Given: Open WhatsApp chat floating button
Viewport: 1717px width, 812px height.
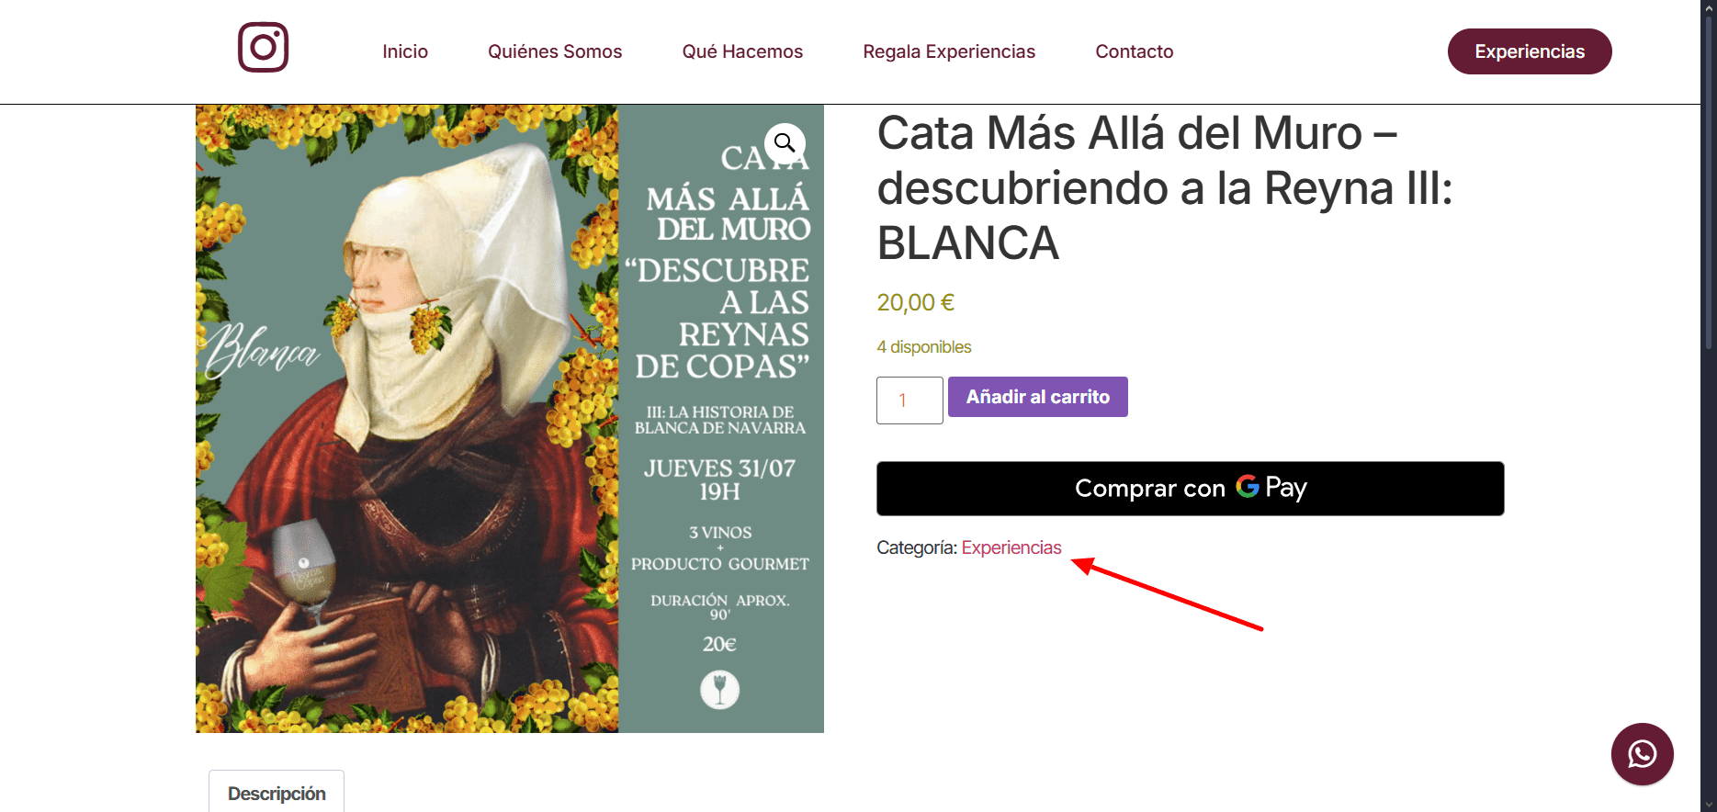Looking at the screenshot, I should [x=1642, y=754].
